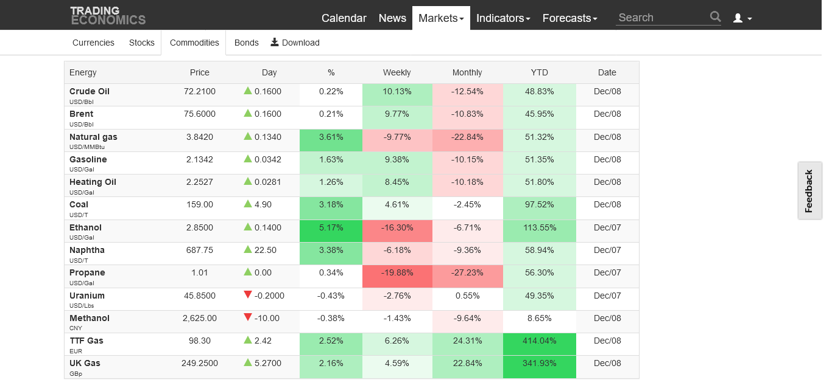Screen dimensions: 832x391
Task: Expand the Indicators dropdown menu
Action: point(503,18)
